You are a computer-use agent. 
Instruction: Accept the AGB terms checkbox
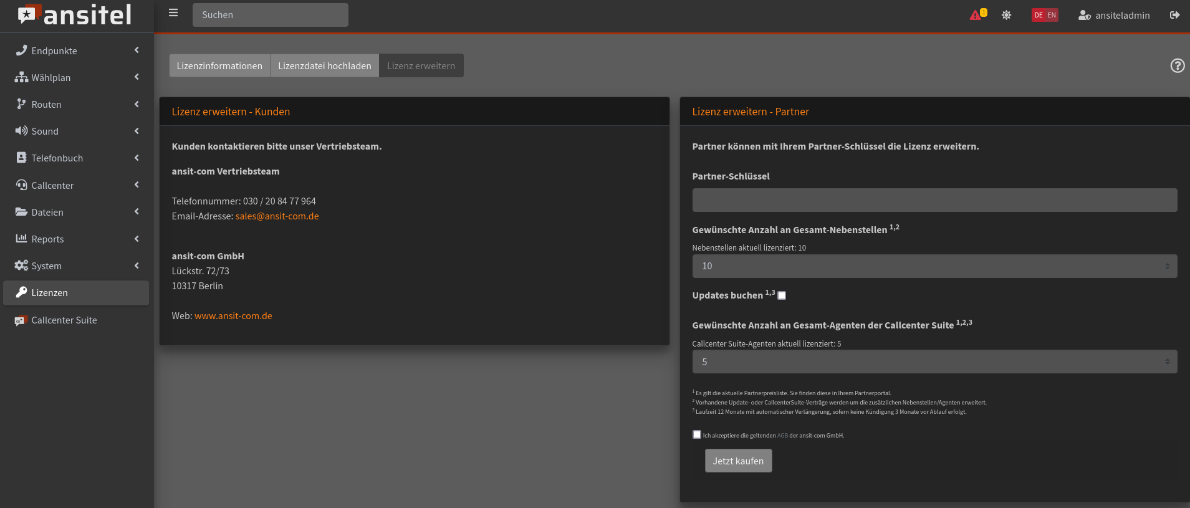click(x=697, y=434)
